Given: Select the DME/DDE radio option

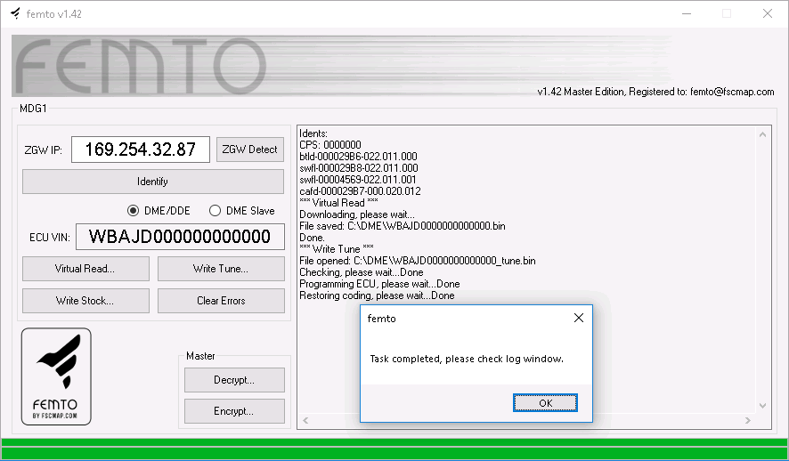Looking at the screenshot, I should point(134,211).
